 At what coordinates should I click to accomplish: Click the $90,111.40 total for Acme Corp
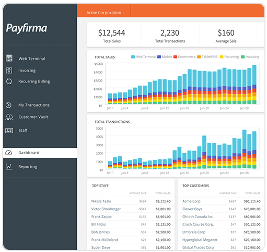tap(252, 201)
